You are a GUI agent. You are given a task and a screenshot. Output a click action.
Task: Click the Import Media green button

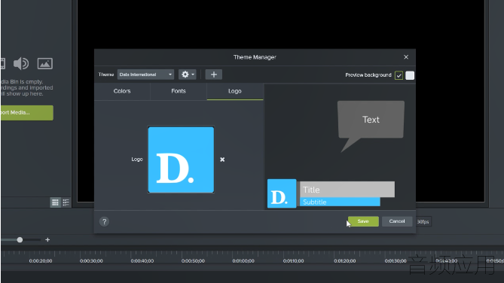pos(27,113)
